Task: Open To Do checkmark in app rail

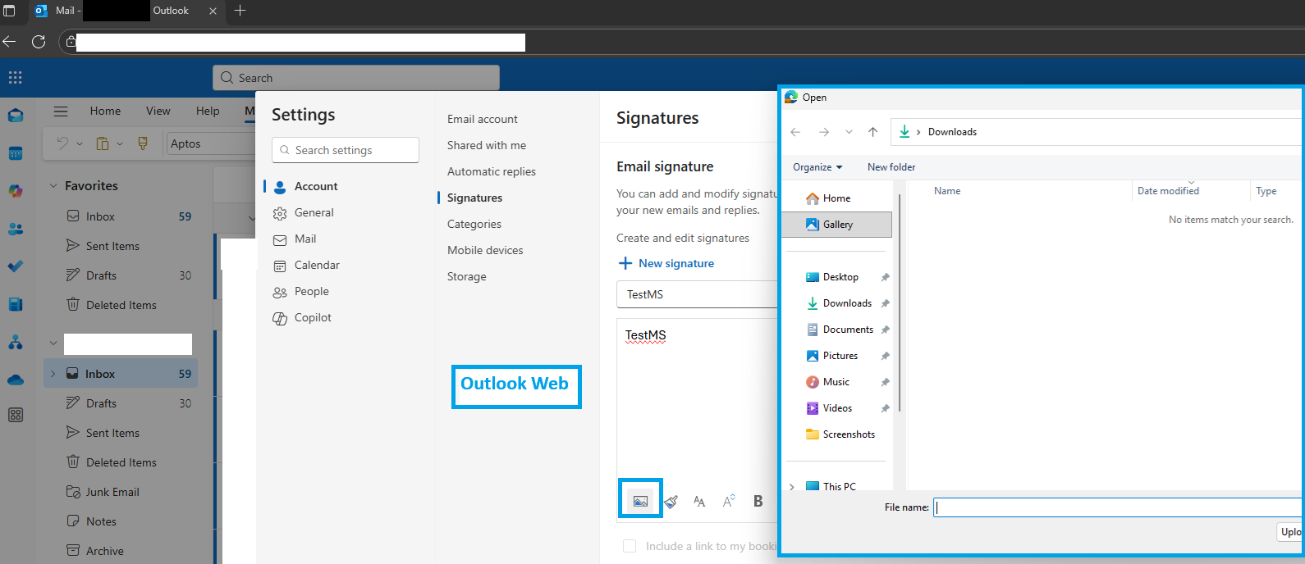Action: click(x=16, y=266)
